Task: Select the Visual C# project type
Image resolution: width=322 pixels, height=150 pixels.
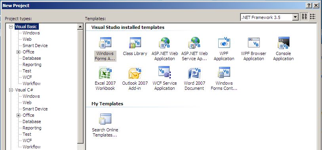Action: [24, 90]
